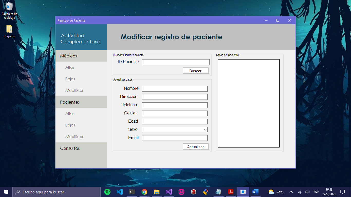Launch WampServer from the taskbar

(181, 192)
